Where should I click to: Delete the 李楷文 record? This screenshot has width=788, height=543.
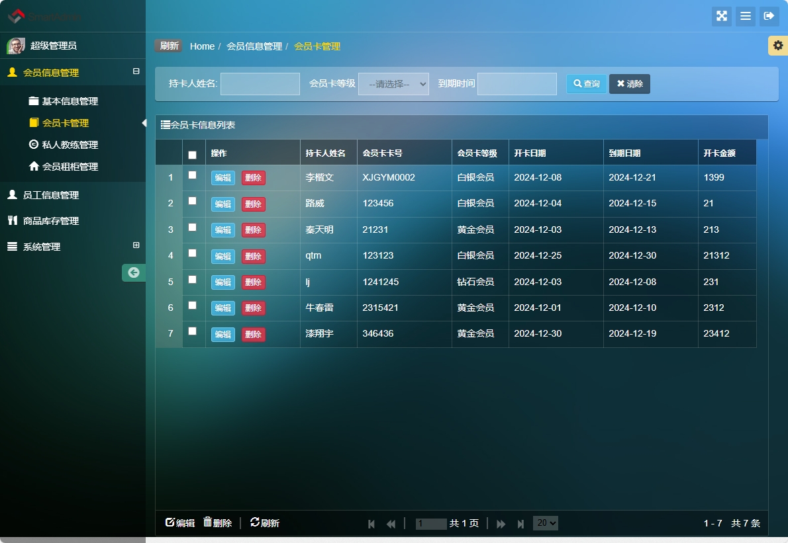pyautogui.click(x=253, y=178)
